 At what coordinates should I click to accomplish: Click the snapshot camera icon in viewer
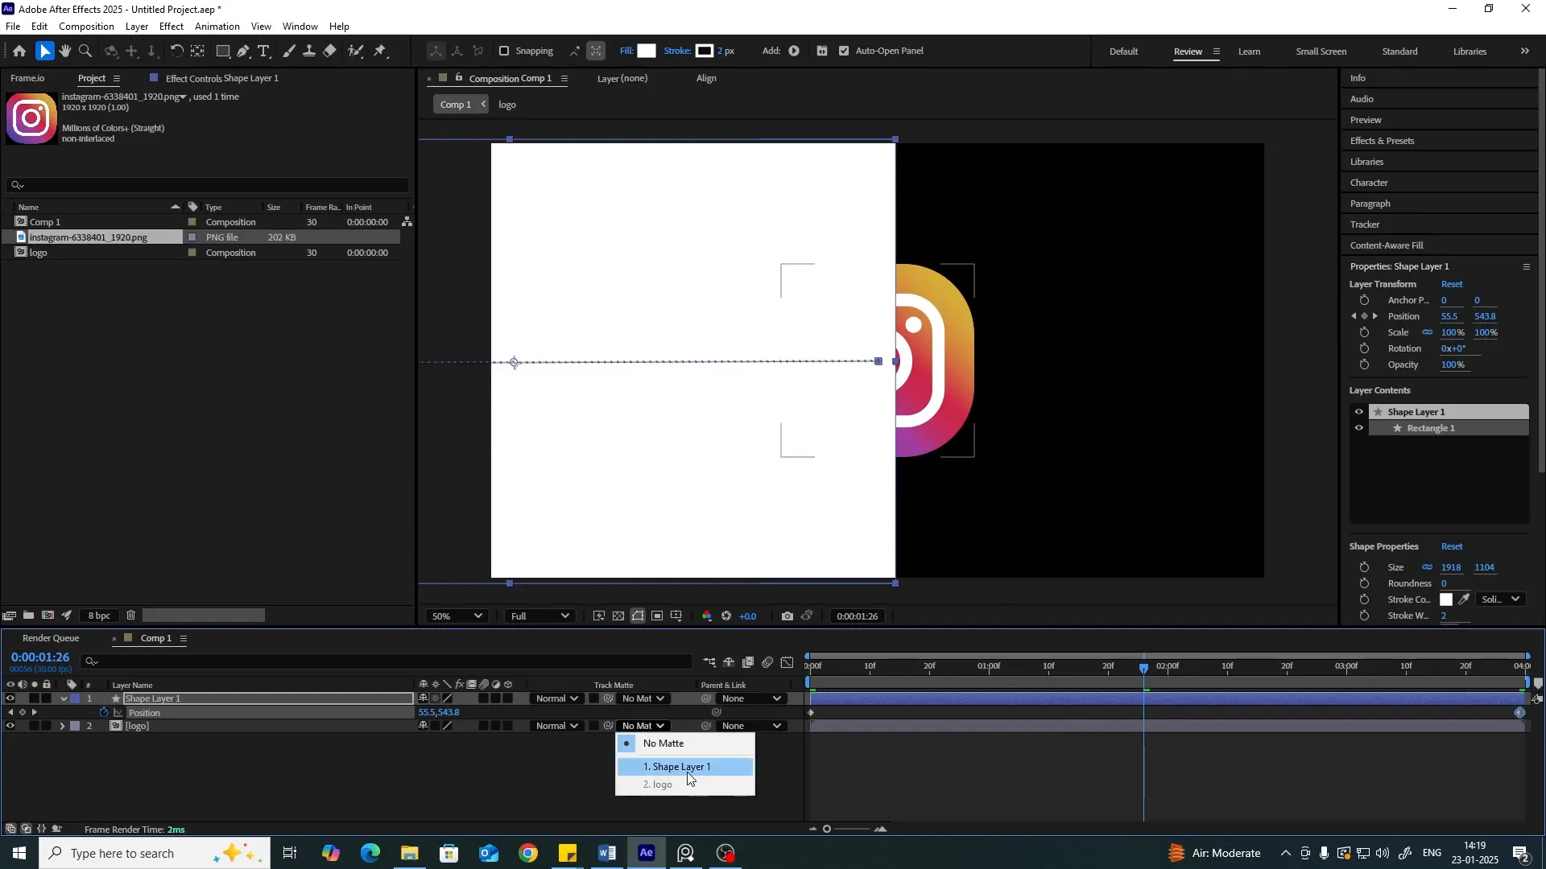(787, 616)
